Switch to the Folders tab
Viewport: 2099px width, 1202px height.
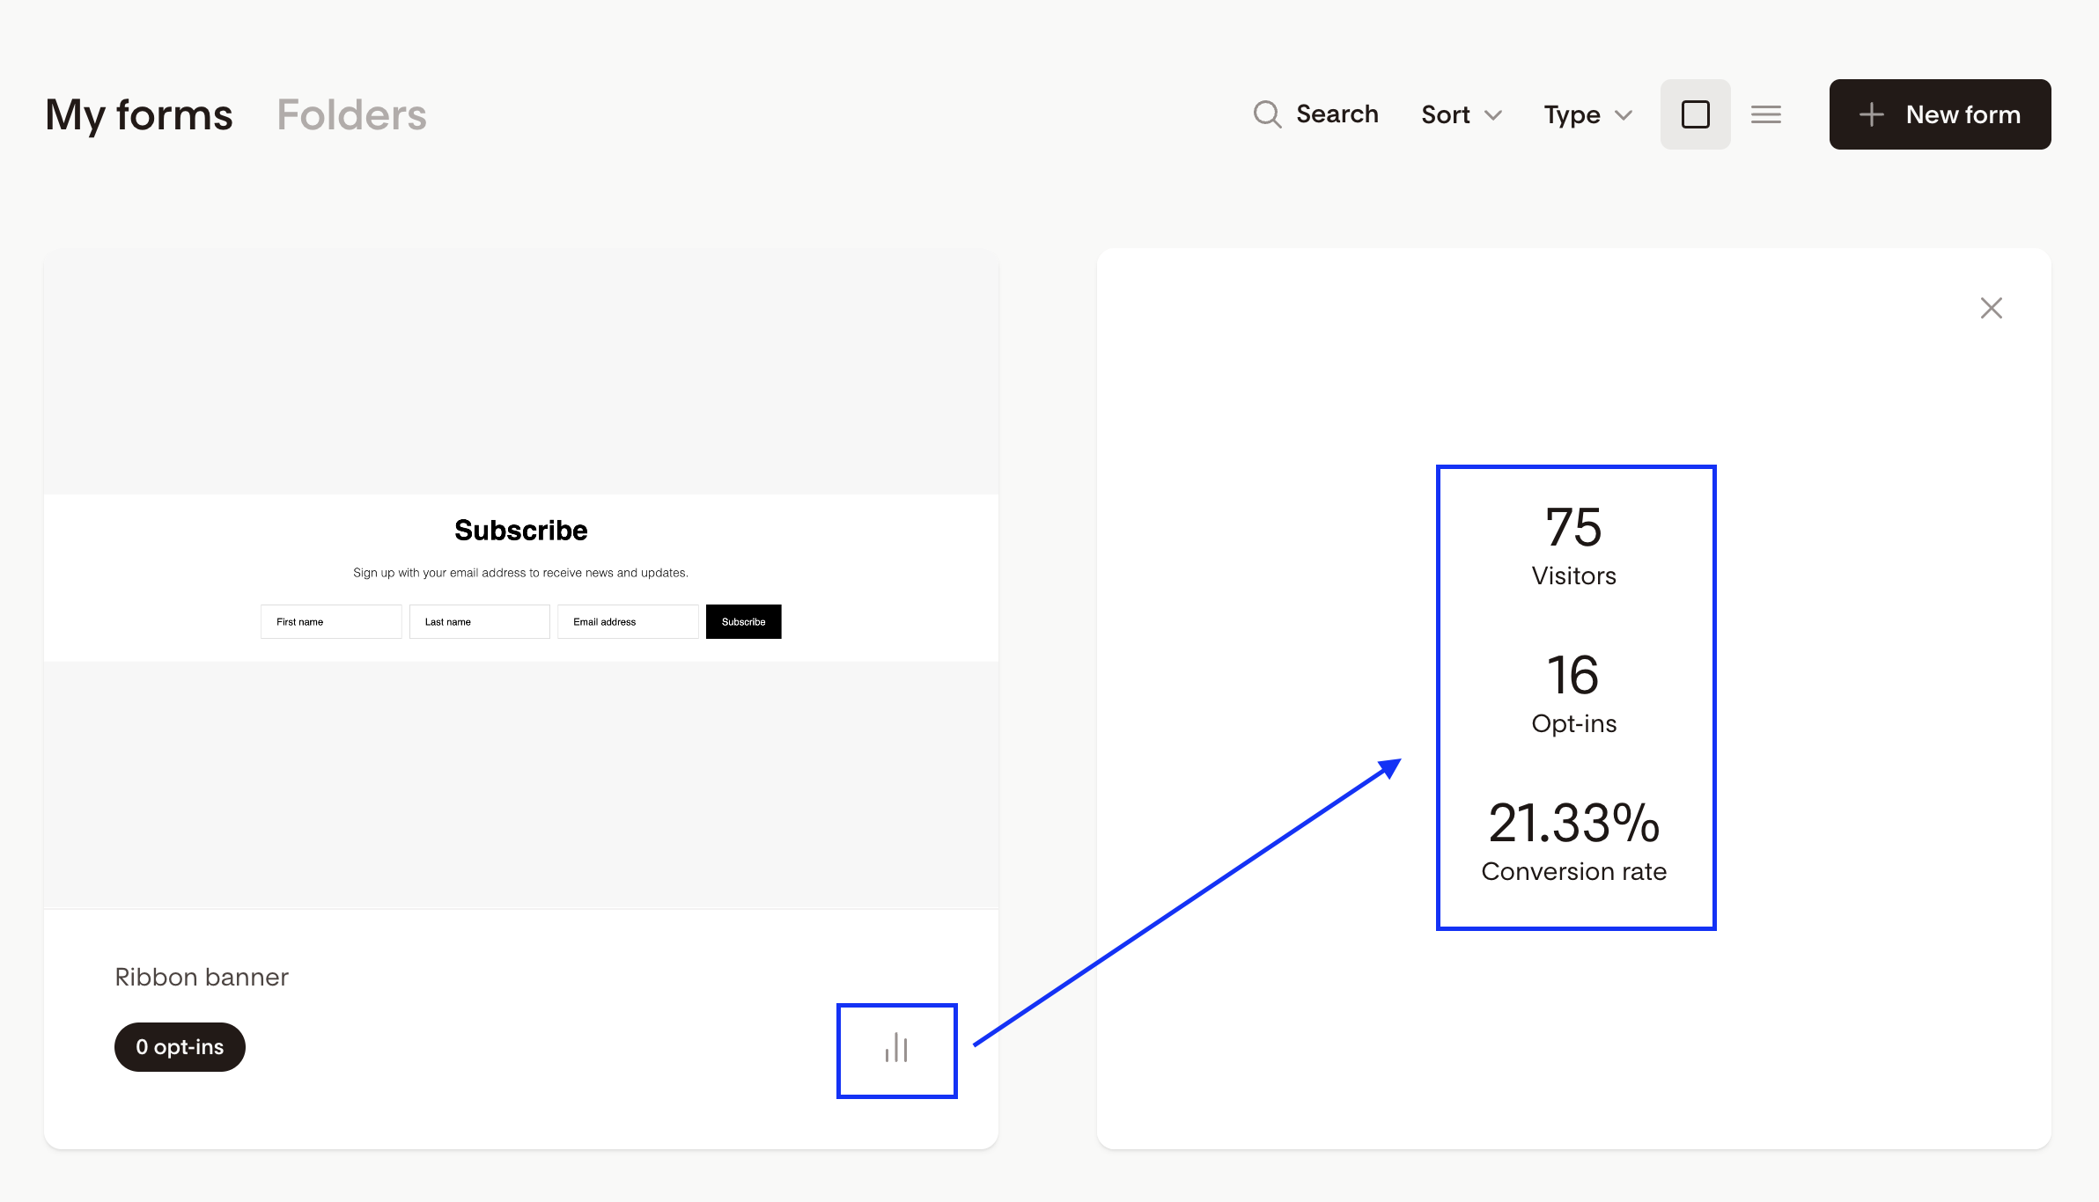pos(351,114)
